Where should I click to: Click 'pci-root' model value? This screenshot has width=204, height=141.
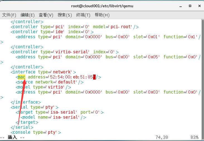(121, 27)
